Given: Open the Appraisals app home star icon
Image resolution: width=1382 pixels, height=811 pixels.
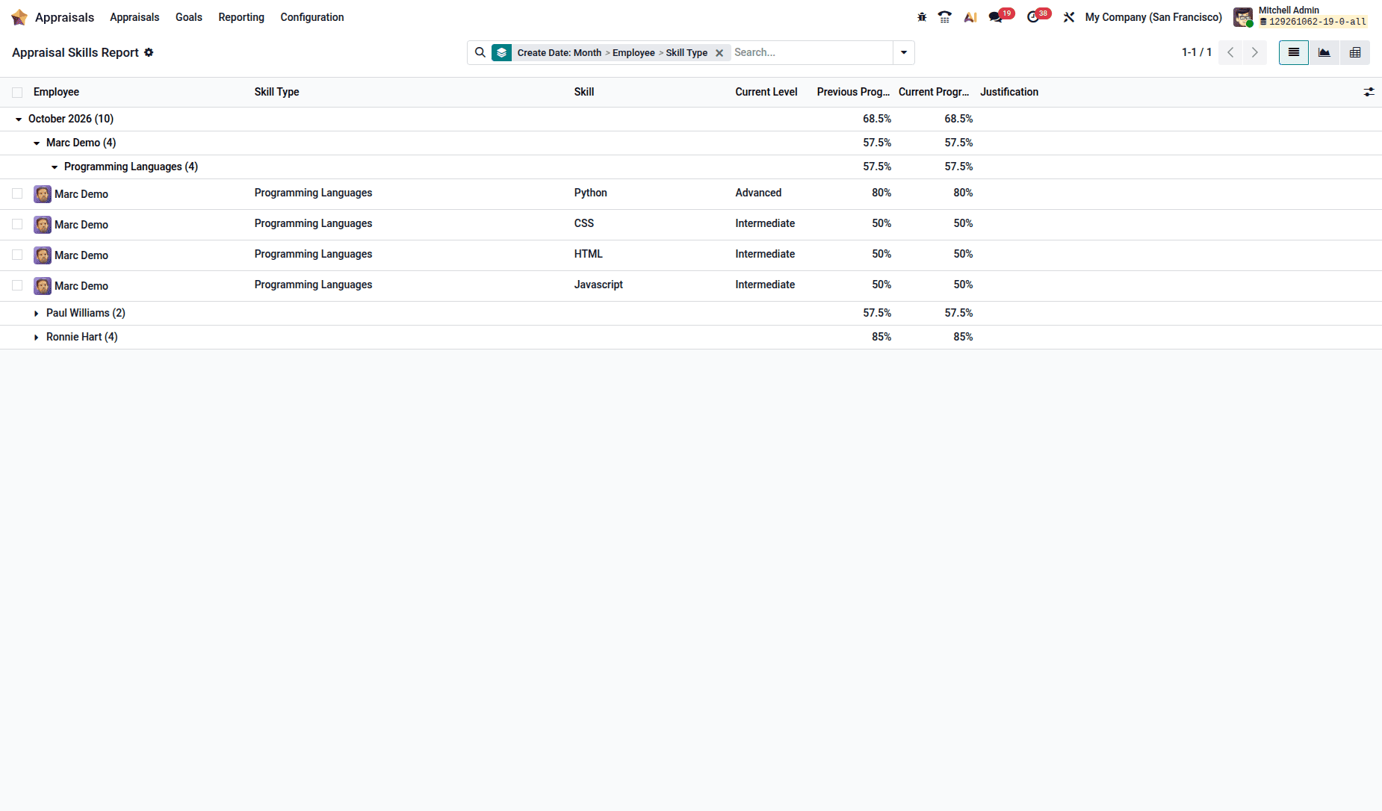Looking at the screenshot, I should pos(19,17).
